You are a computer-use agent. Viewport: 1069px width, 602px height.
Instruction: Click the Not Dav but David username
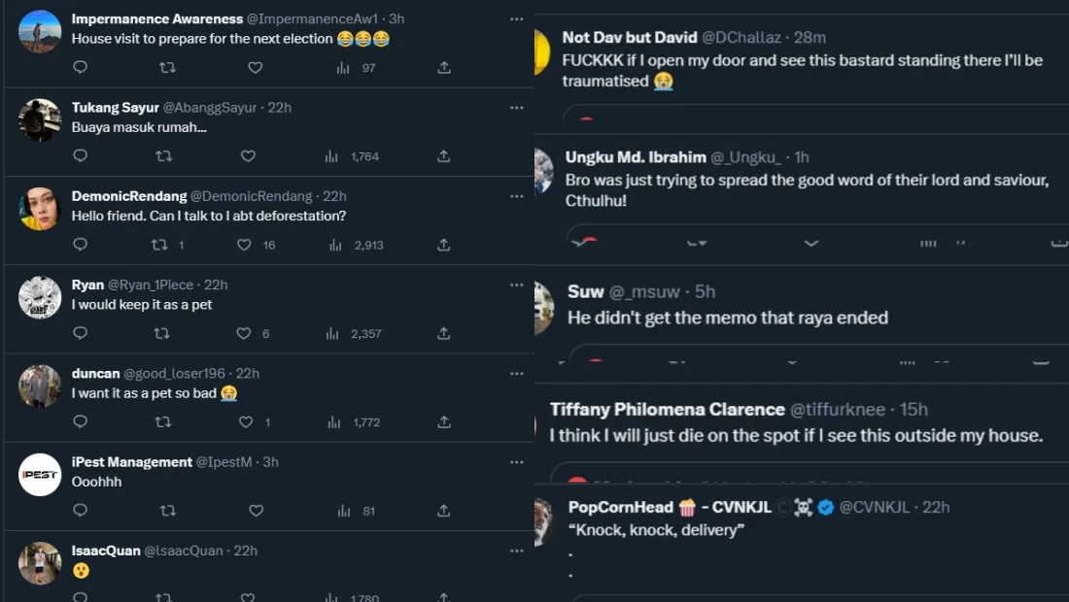coord(630,37)
